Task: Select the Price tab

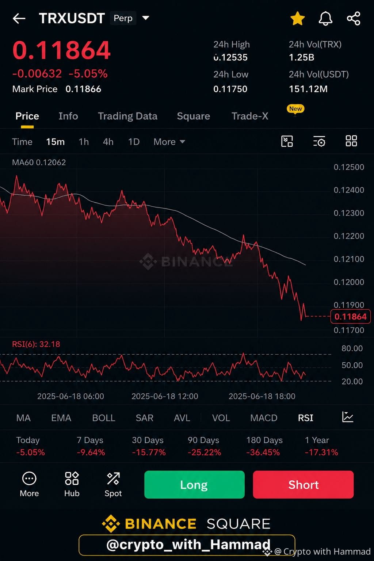Action: point(27,116)
